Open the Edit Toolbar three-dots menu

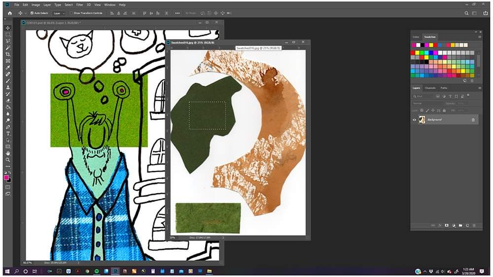click(8, 166)
